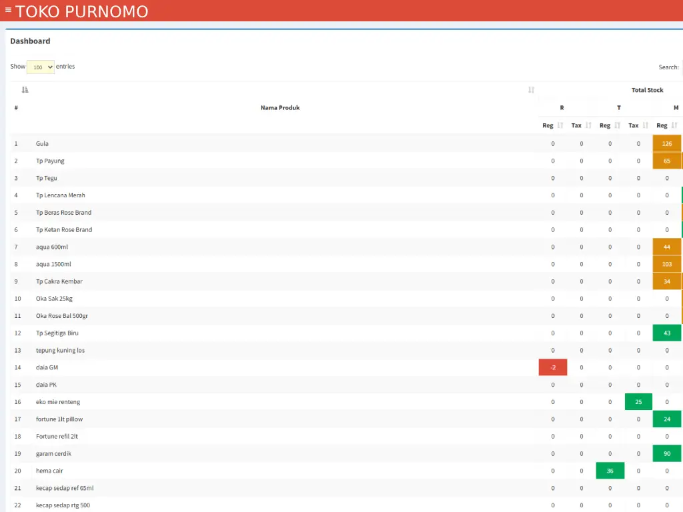Viewport: 683px width, 512px height.
Task: Select the Tp Payung product row
Action: pos(50,161)
